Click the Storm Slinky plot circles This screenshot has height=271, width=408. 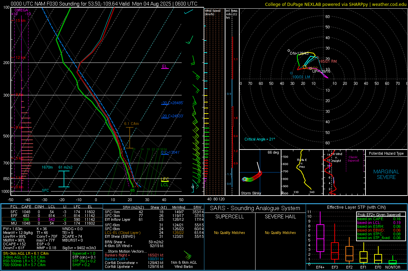pos(252,177)
